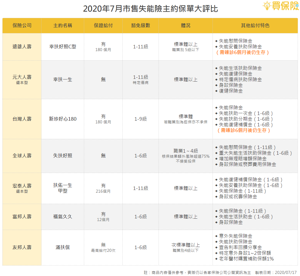Click the product name 失扶好照

coord(63,156)
